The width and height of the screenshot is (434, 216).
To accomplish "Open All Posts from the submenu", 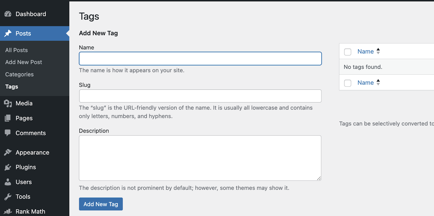I will pyautogui.click(x=16, y=50).
